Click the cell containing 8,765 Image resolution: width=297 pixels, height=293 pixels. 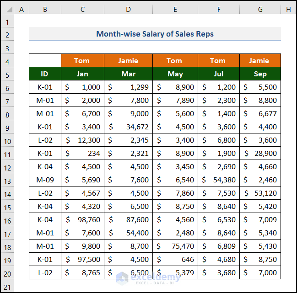pyautogui.click(x=82, y=272)
